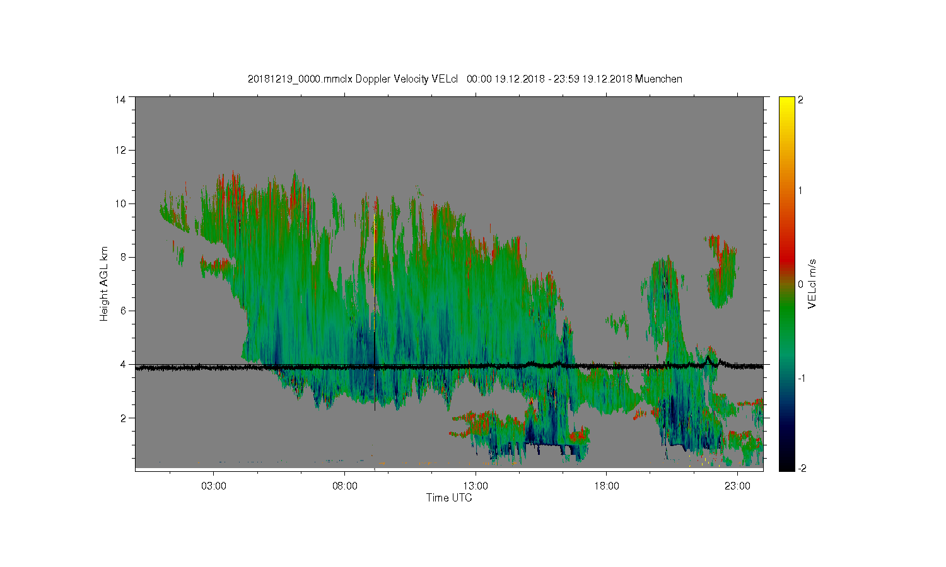
Task: Click the 23:00 time tick label
Action: 737,486
